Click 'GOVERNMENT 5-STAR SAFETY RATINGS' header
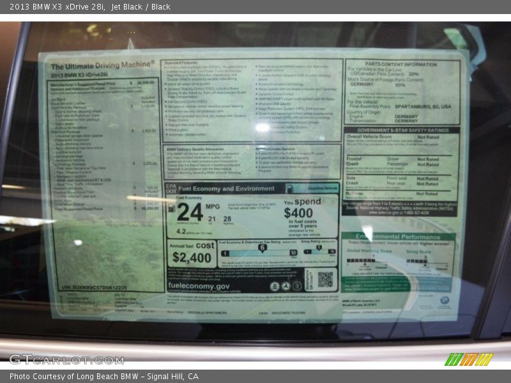 click(403, 130)
